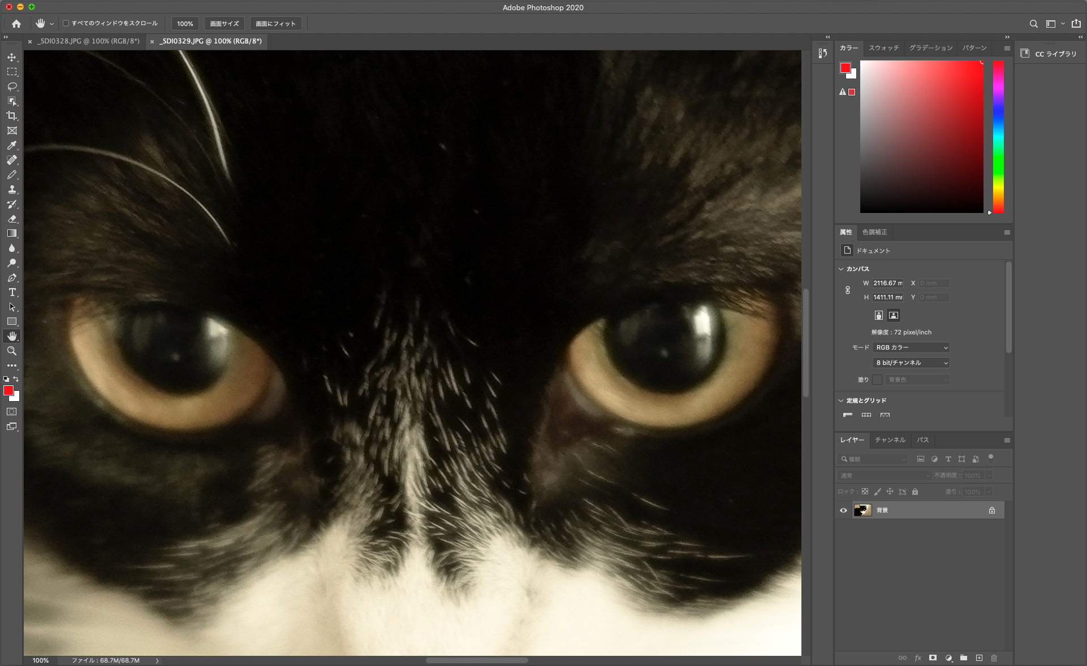
Task: Open the 8 bit/チャンネル dropdown
Action: tap(911, 363)
